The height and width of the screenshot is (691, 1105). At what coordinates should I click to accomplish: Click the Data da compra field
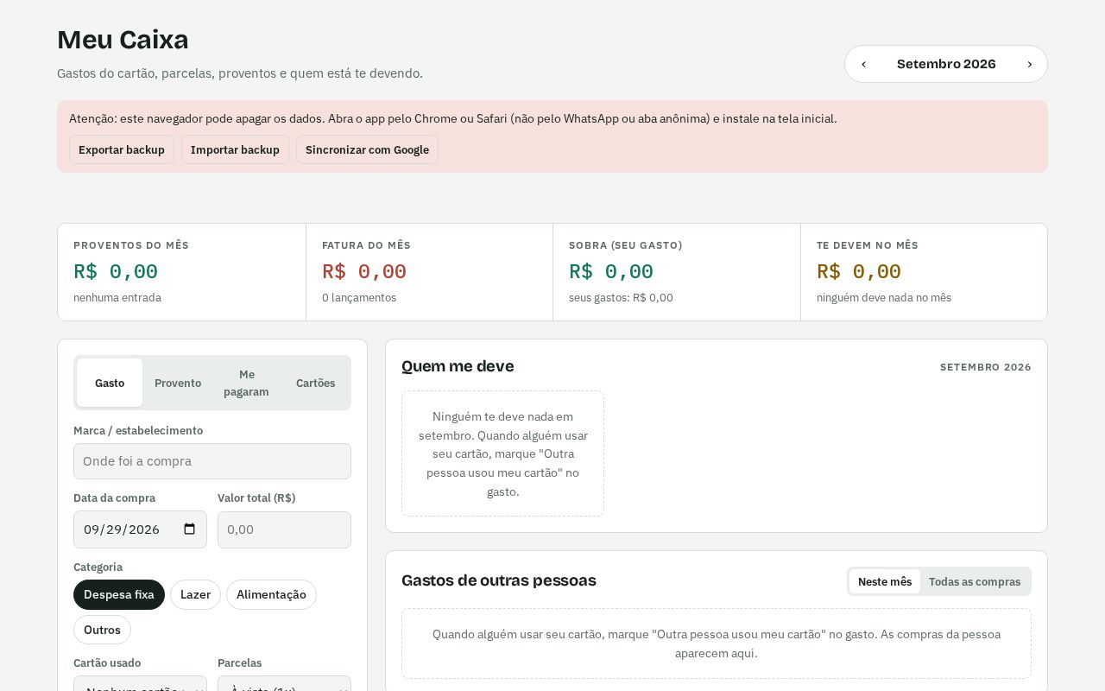click(140, 529)
